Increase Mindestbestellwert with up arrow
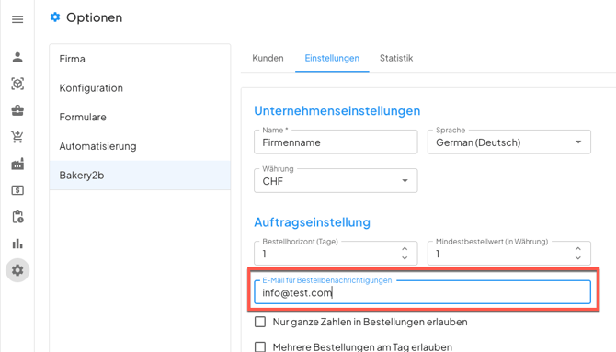This screenshot has height=352, width=616. tap(578, 249)
